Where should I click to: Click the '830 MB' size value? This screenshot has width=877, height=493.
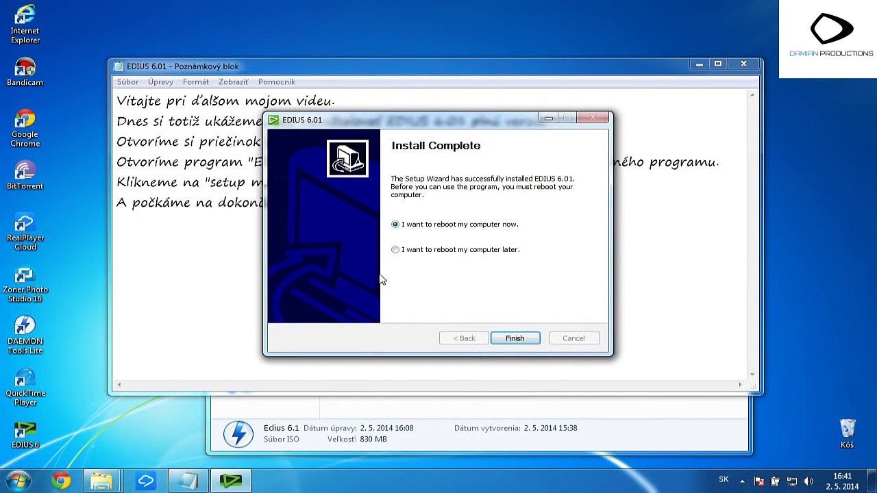tap(373, 440)
